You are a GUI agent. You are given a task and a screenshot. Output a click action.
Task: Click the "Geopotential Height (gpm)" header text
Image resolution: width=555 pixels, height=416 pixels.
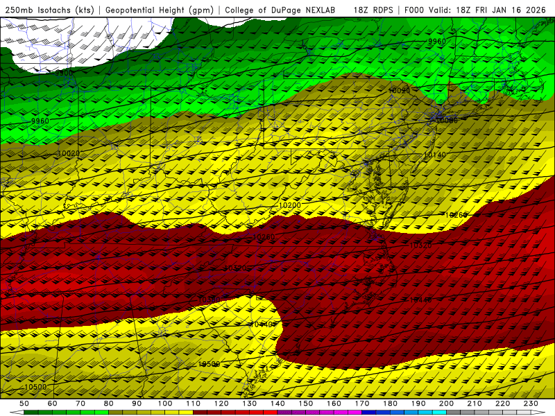160,10
